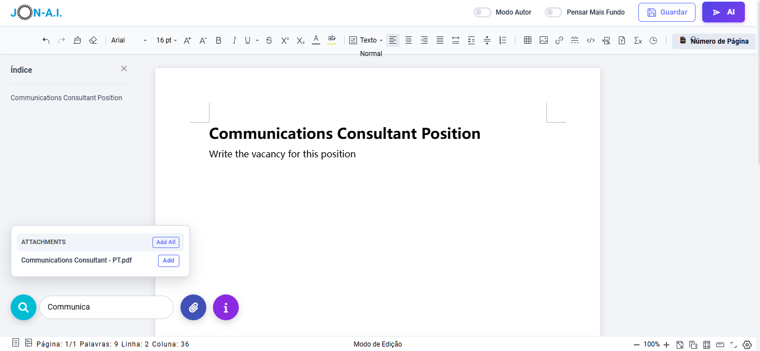Screen dimensions: 760x351
Task: Click the teal search button
Action: coord(24,307)
